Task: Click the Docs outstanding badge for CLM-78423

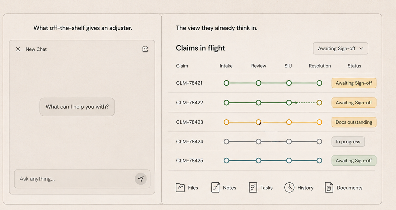Action: tap(354, 122)
